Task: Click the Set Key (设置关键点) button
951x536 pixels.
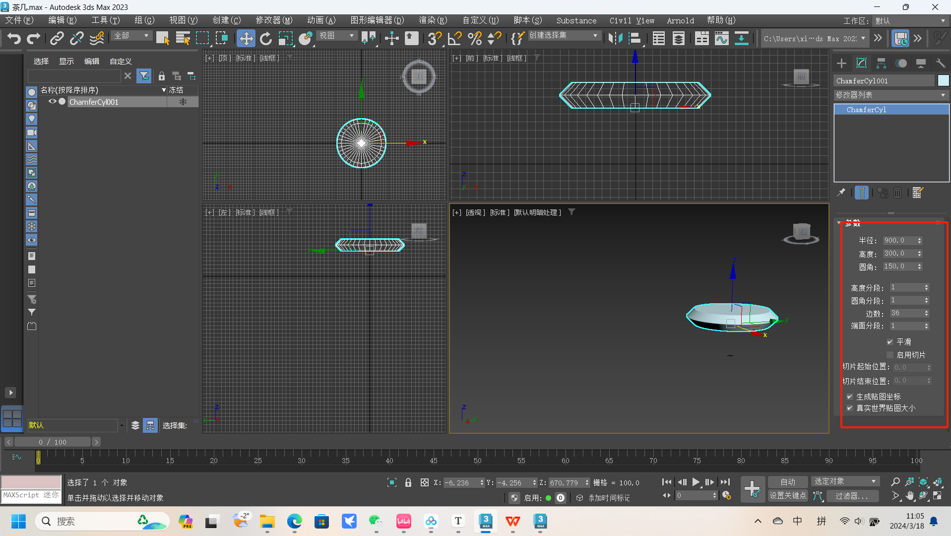Action: click(788, 496)
